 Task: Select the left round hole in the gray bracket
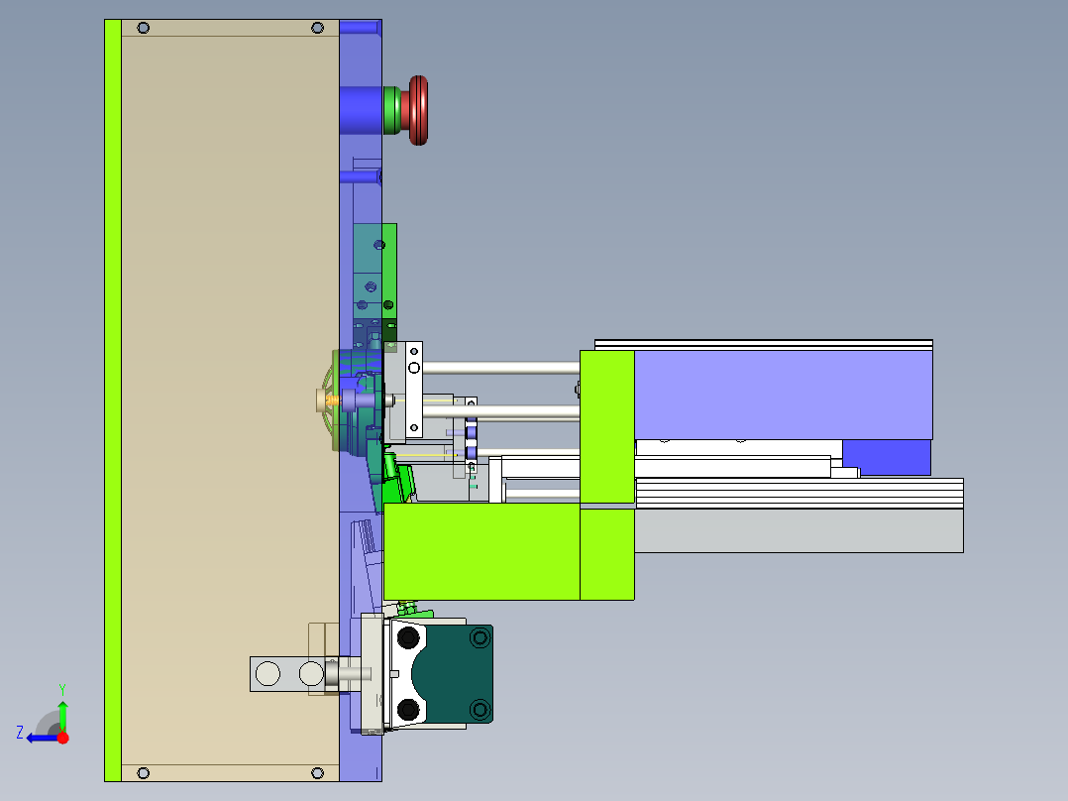pyautogui.click(x=267, y=673)
